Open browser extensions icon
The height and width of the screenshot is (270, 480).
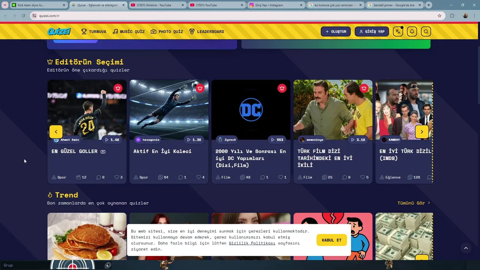[452, 16]
